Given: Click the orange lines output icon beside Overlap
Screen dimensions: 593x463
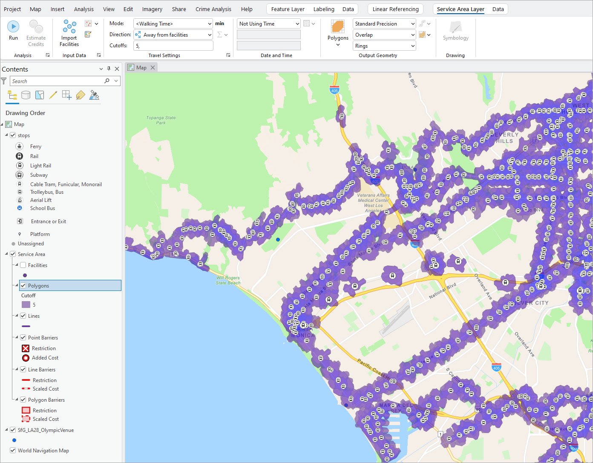Looking at the screenshot, I should [422, 35].
